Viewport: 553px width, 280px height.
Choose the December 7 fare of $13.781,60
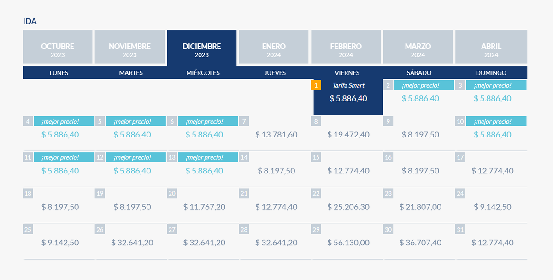coord(276,134)
